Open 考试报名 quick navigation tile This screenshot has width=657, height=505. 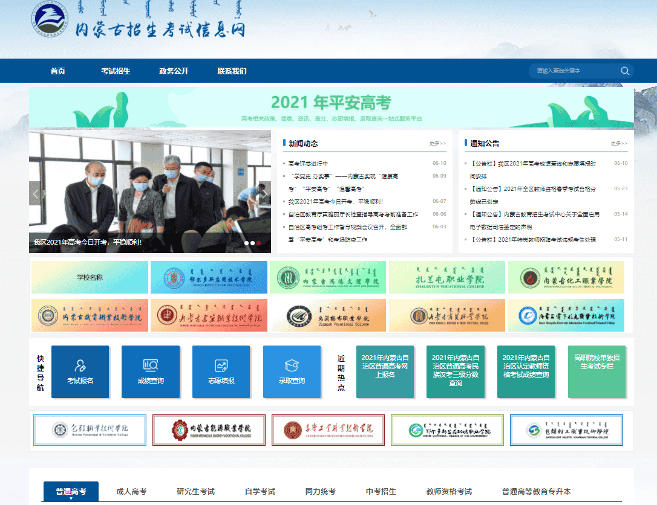[80, 372]
